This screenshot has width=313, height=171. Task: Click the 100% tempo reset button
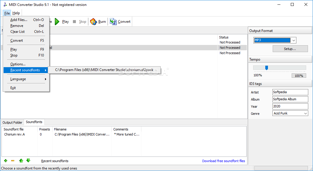pos(299,76)
